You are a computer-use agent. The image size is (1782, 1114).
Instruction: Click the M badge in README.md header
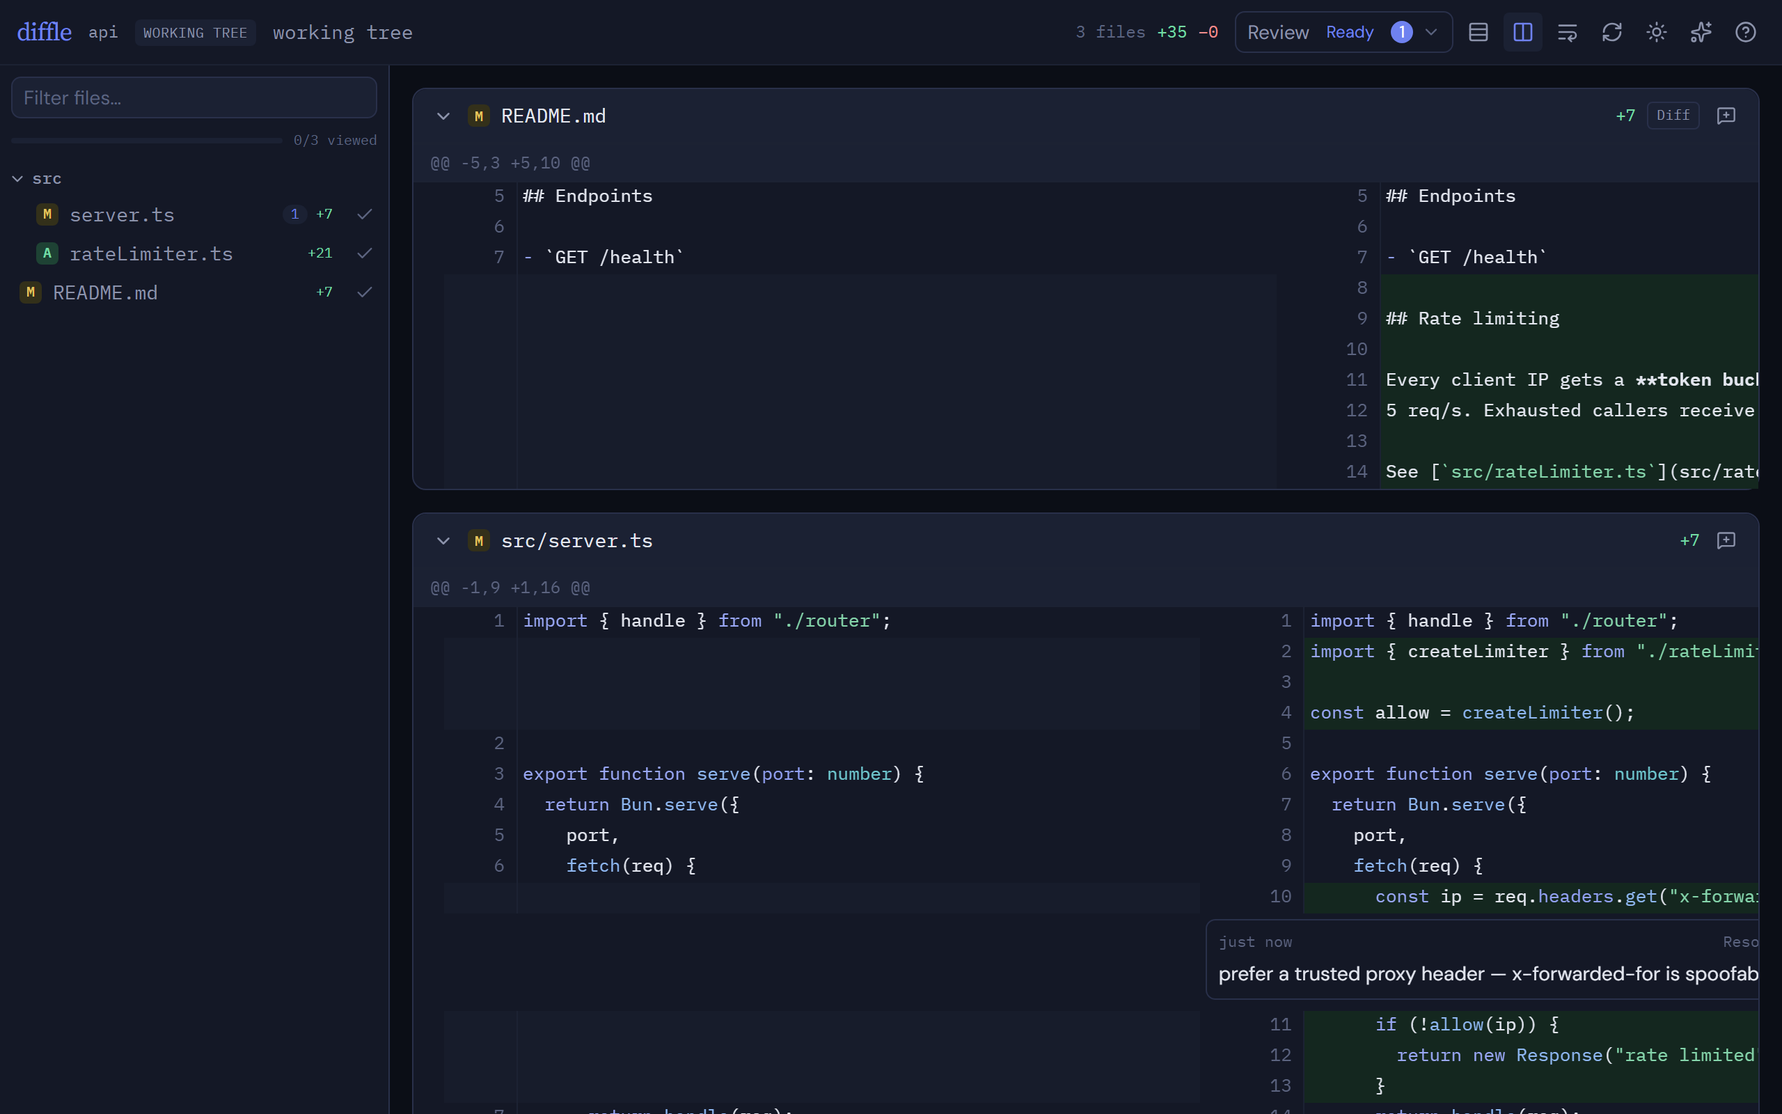click(x=479, y=116)
